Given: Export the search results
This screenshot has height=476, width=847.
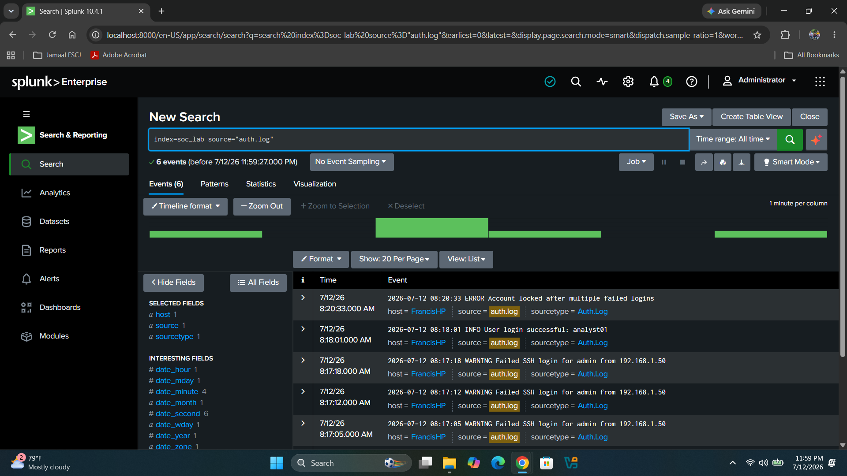Looking at the screenshot, I should pos(742,162).
